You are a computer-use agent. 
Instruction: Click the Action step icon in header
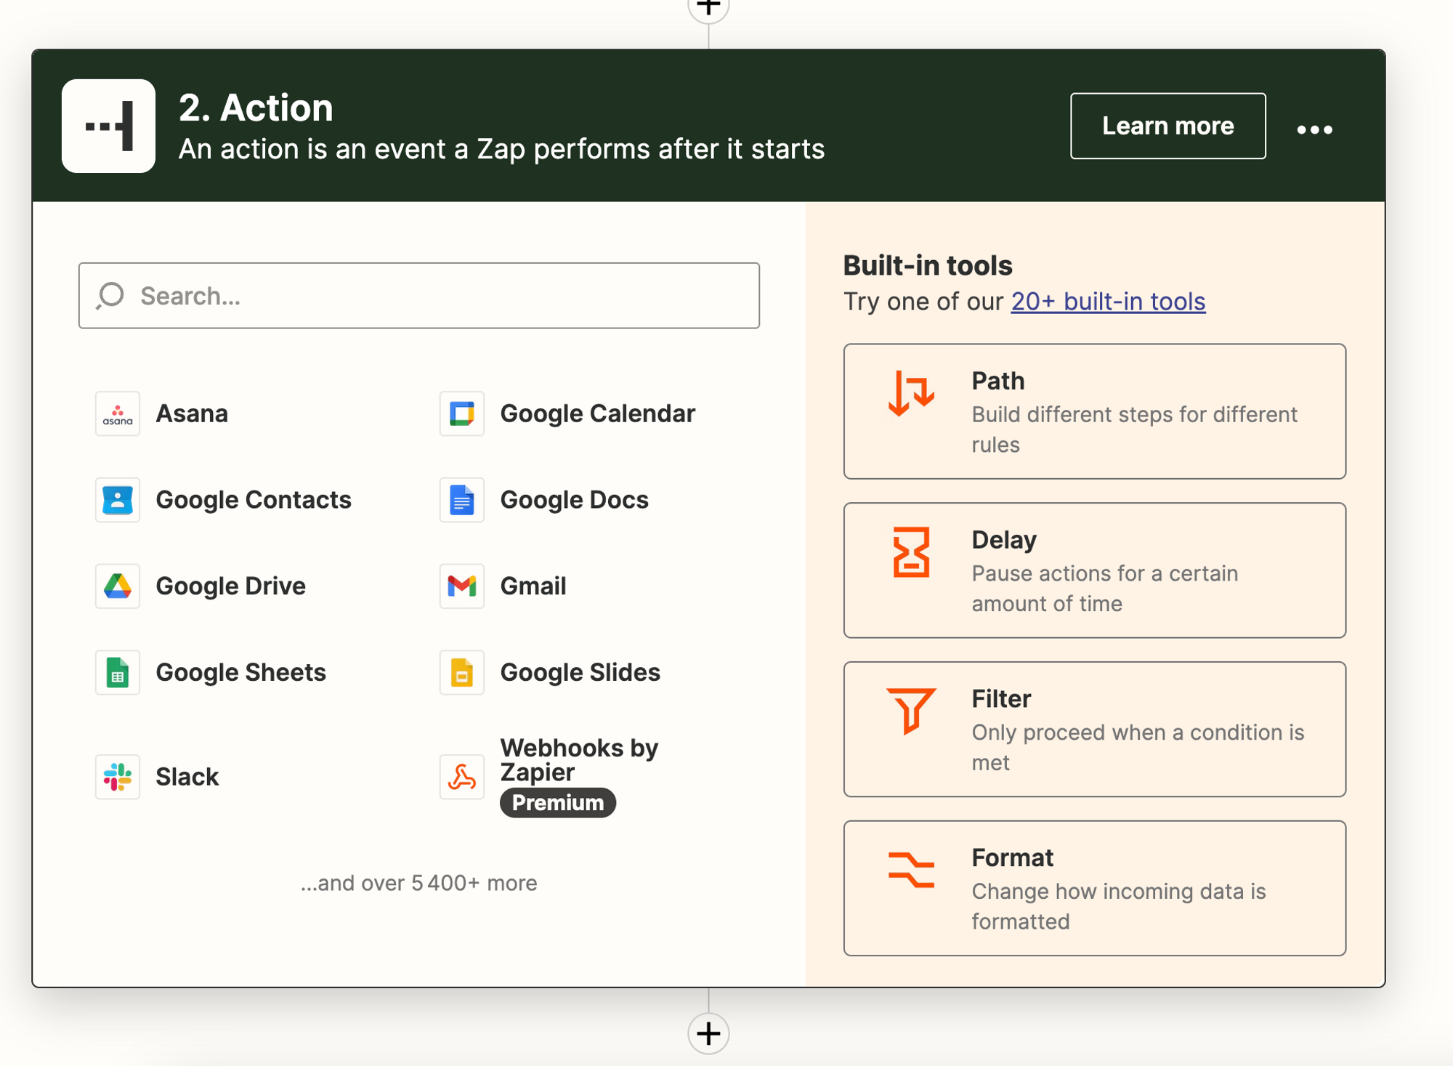tap(108, 126)
